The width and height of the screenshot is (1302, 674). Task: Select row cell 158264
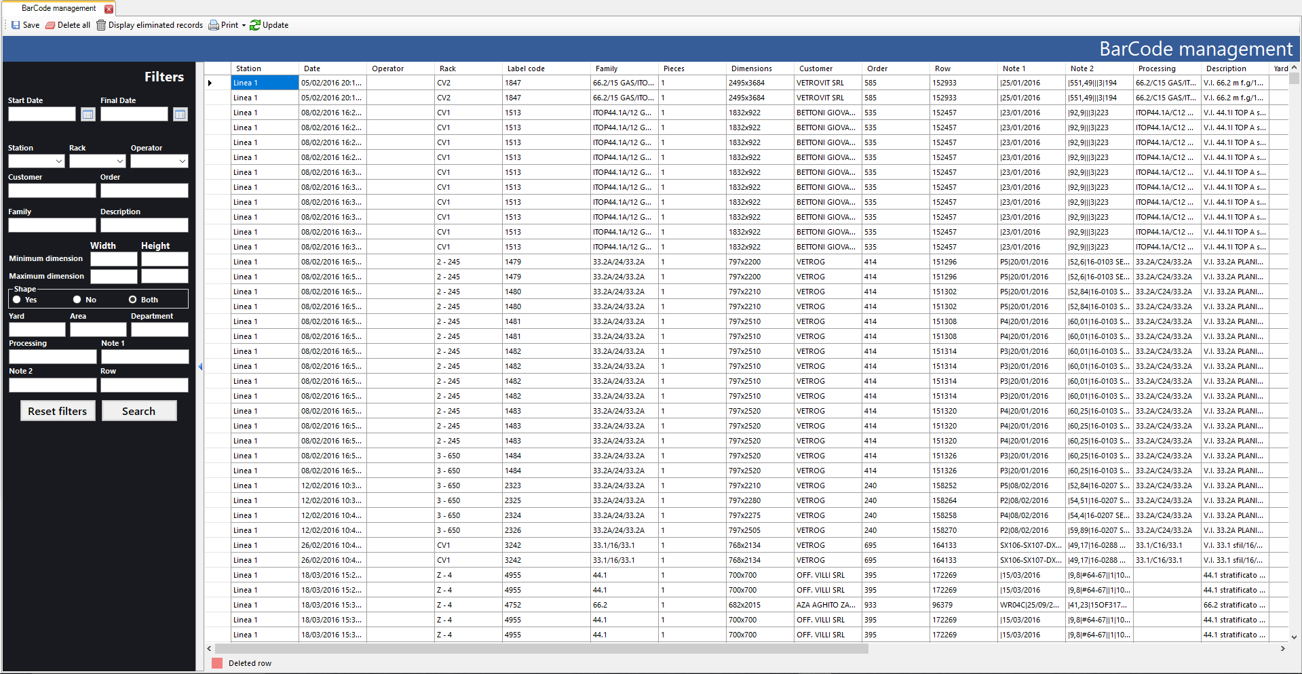pyautogui.click(x=963, y=500)
